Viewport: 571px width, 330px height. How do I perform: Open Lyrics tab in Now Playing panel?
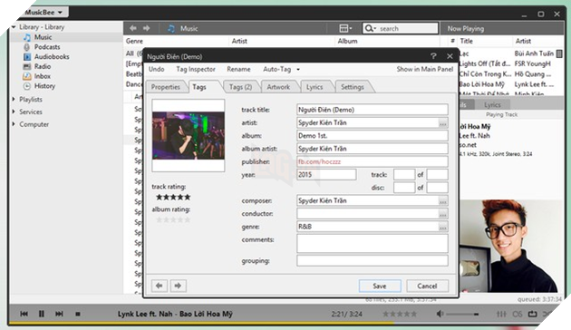(492, 105)
